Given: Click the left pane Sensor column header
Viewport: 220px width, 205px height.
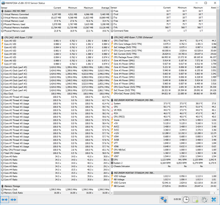Looking at the screenshot, I should pyautogui.click(x=4, y=8).
